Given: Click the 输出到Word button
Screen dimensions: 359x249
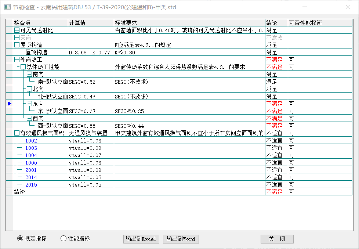Looking at the screenshot, I should [181, 239].
